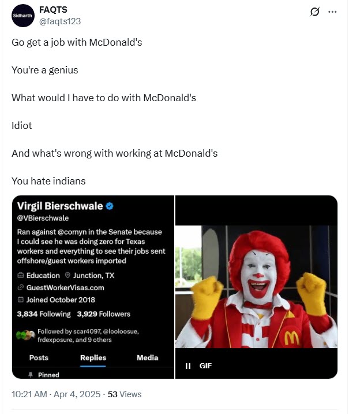Click the @faqts123 handle

(59, 21)
